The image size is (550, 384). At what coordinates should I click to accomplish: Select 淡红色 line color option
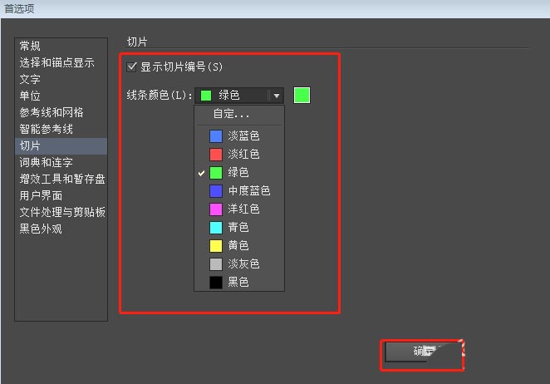pyautogui.click(x=239, y=154)
